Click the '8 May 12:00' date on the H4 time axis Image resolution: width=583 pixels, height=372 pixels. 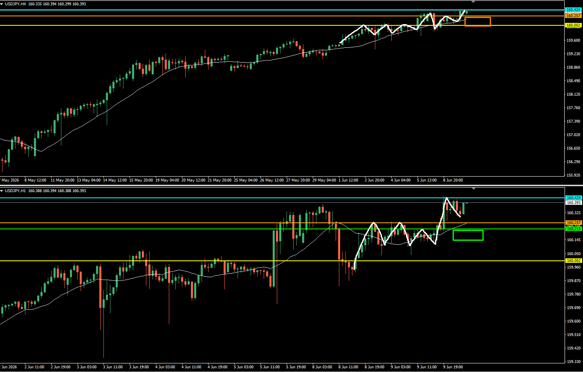pyautogui.click(x=36, y=180)
